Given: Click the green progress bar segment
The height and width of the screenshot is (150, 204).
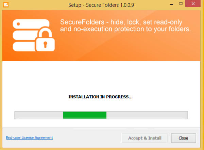Looking at the screenshot, I should pyautogui.click(x=85, y=115).
